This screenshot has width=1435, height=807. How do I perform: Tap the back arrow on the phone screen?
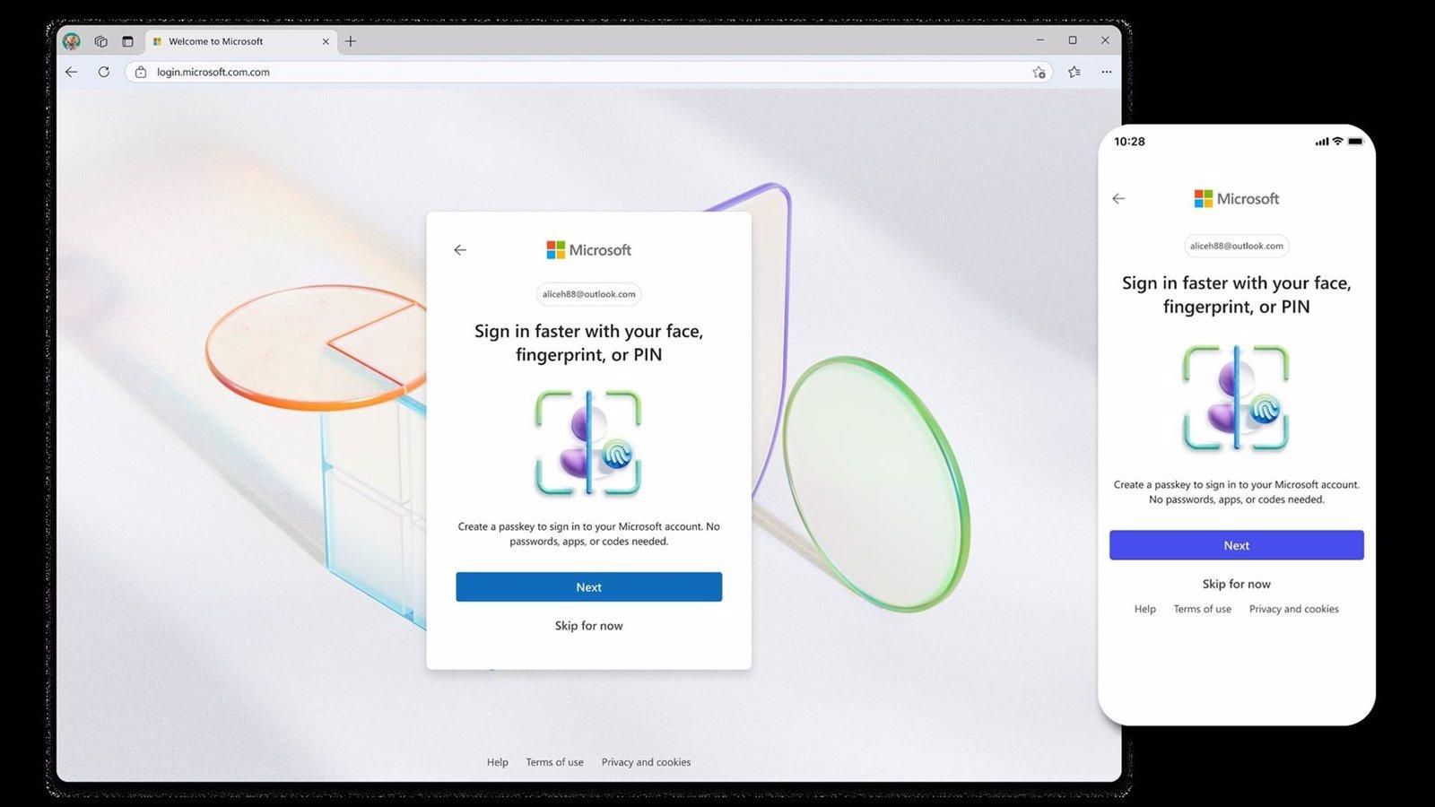[1118, 199]
